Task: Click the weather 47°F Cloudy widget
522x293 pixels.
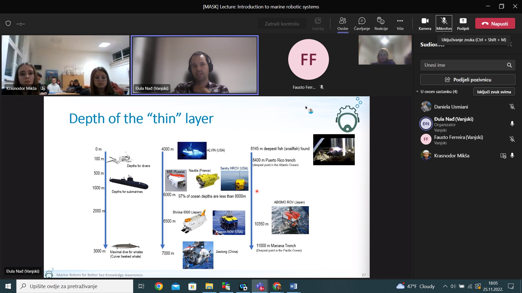Action: coord(415,286)
